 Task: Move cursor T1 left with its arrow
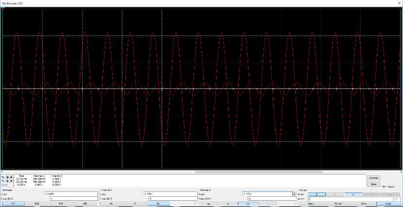[8, 177]
